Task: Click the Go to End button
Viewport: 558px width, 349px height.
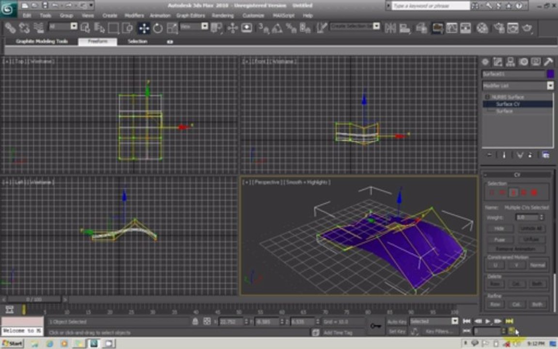Action: pyautogui.click(x=509, y=321)
